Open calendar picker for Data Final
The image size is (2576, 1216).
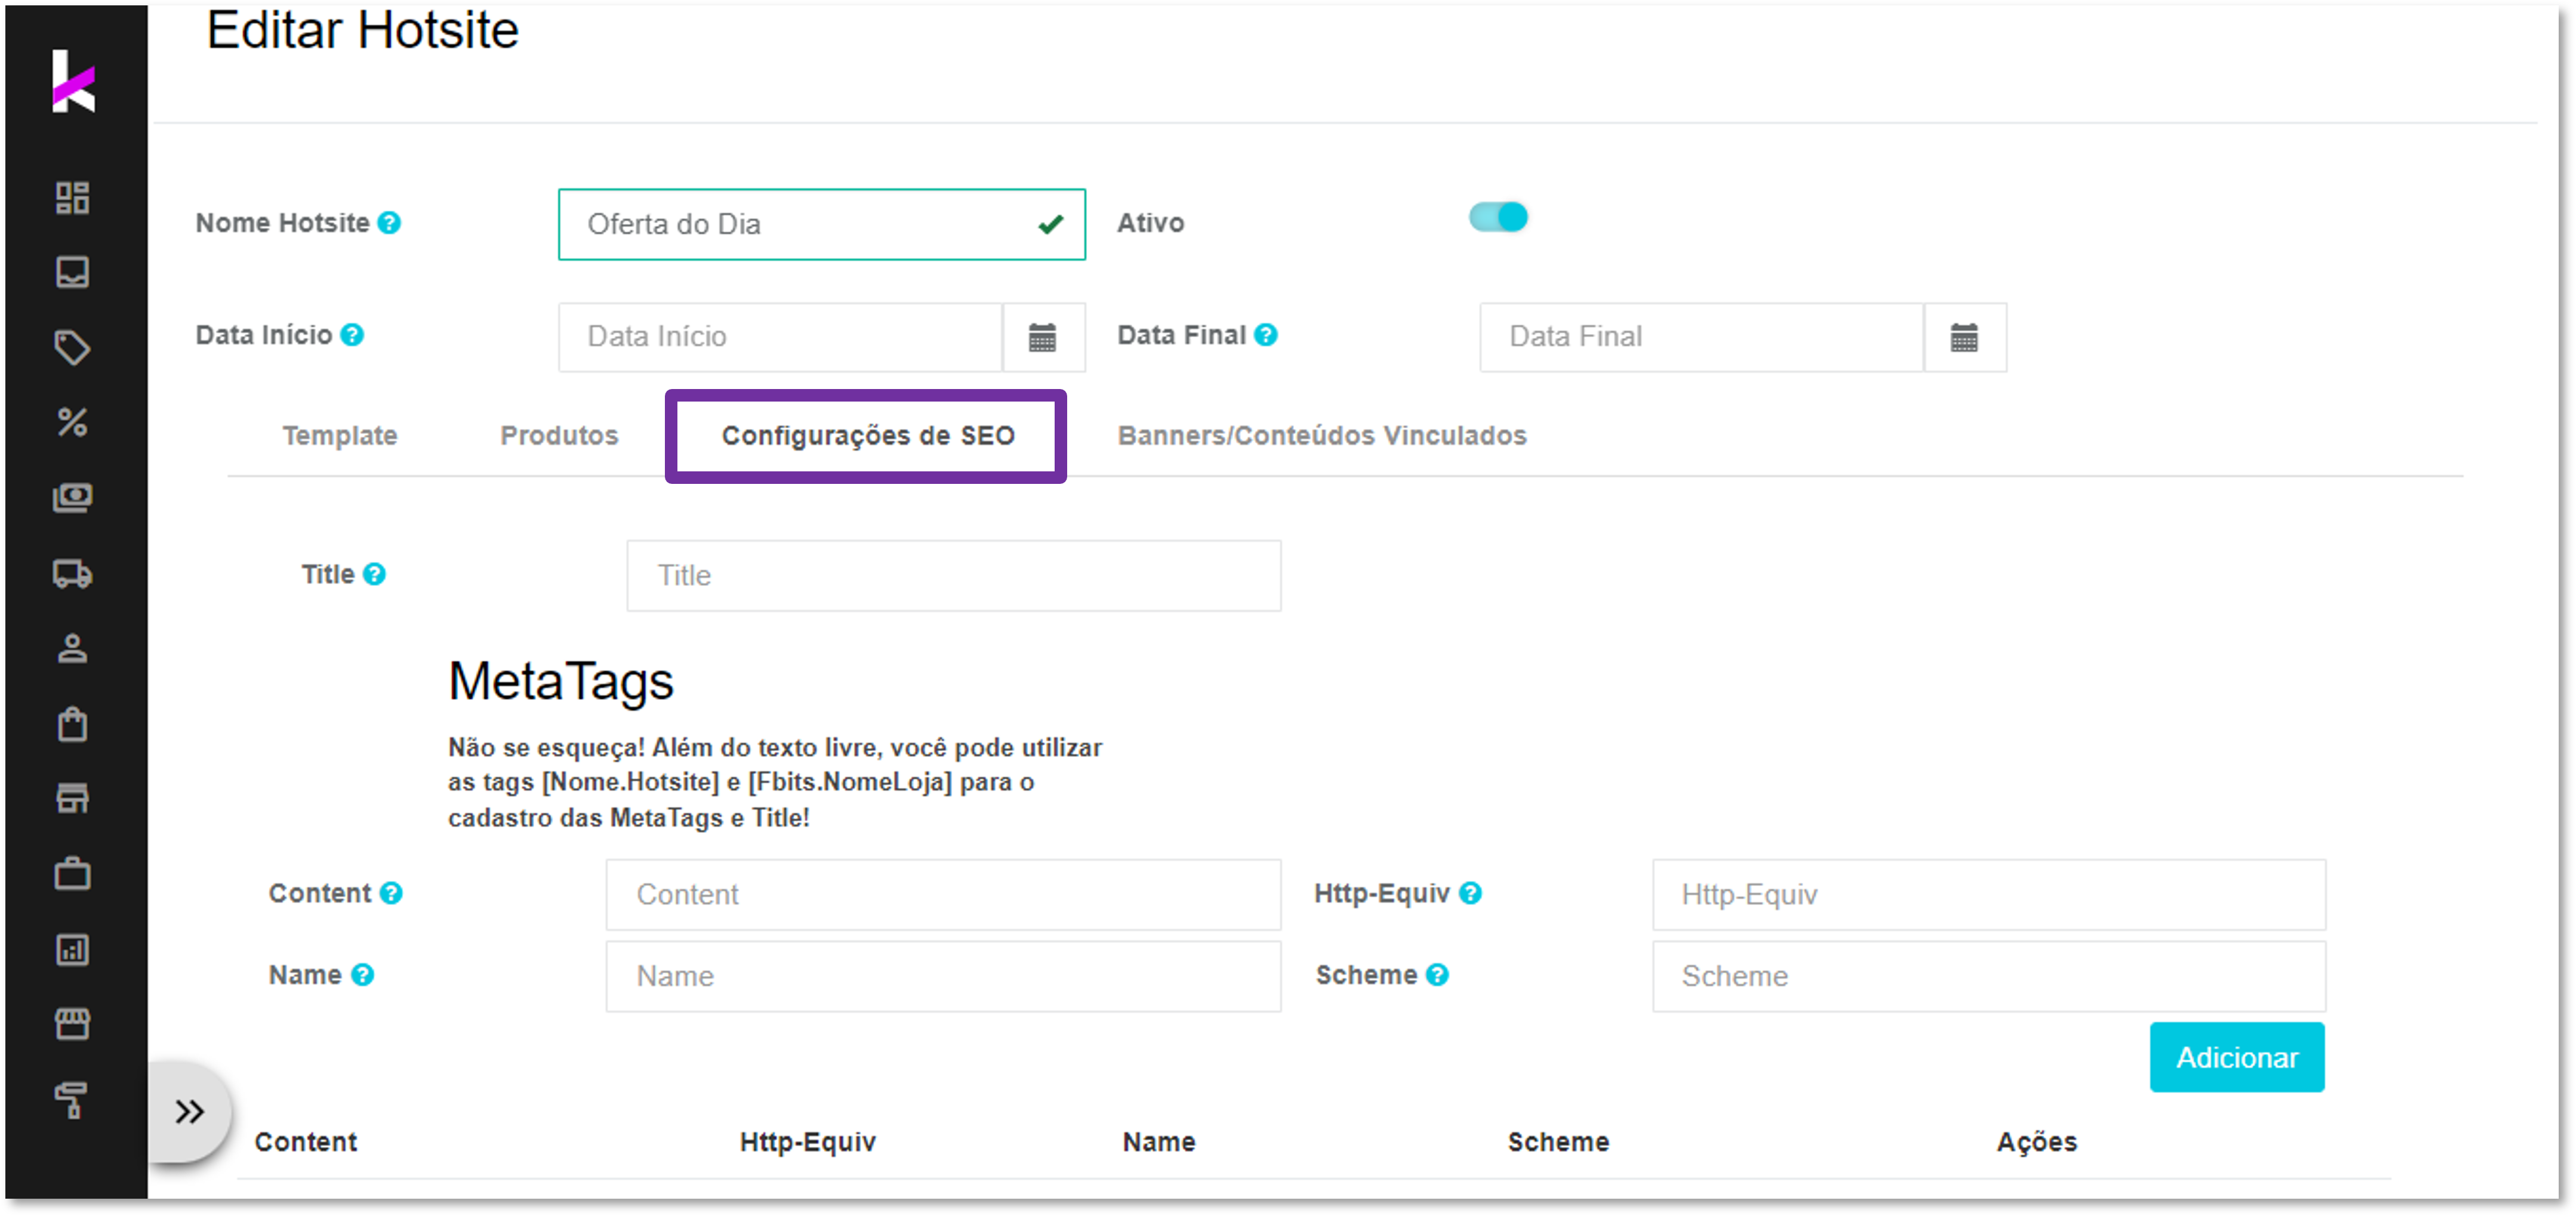pyautogui.click(x=1964, y=338)
